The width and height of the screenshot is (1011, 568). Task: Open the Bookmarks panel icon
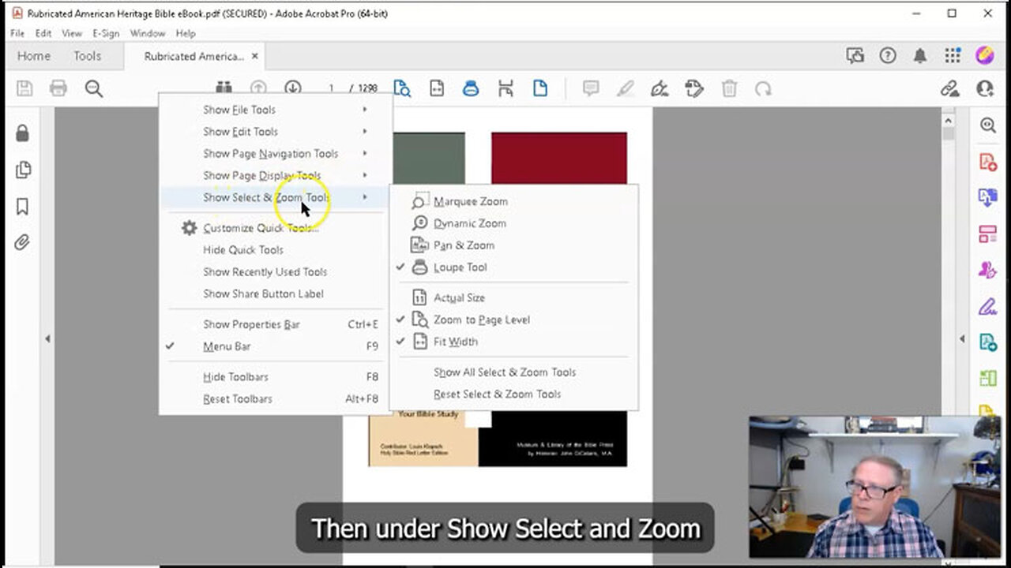(x=22, y=207)
